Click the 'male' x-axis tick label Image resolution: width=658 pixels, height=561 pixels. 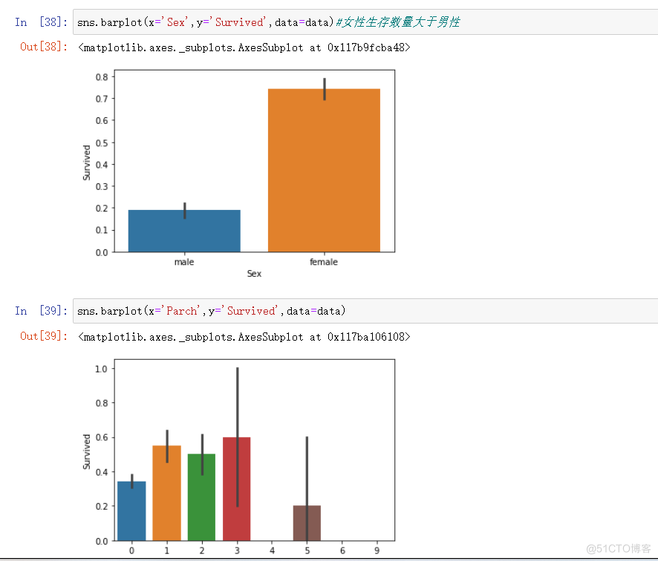click(184, 262)
